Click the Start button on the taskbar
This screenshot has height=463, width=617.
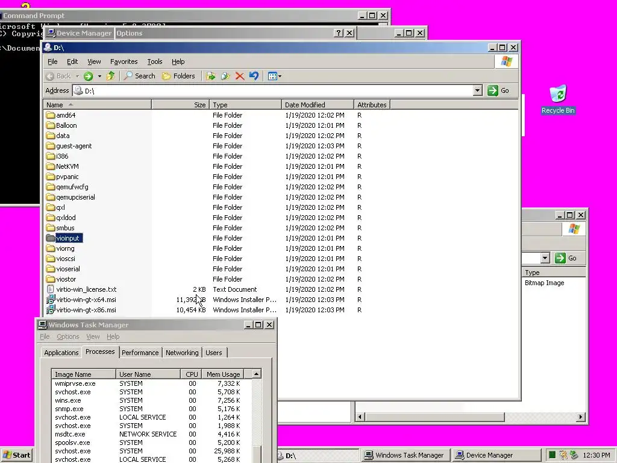tap(17, 455)
